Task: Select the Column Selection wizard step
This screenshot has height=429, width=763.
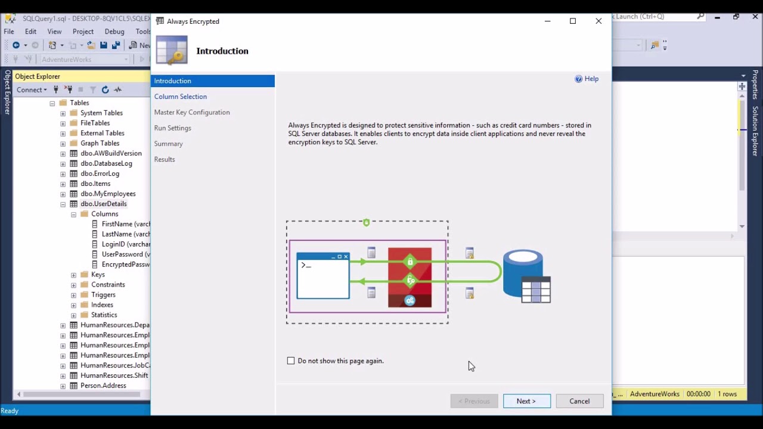Action: pyautogui.click(x=181, y=97)
